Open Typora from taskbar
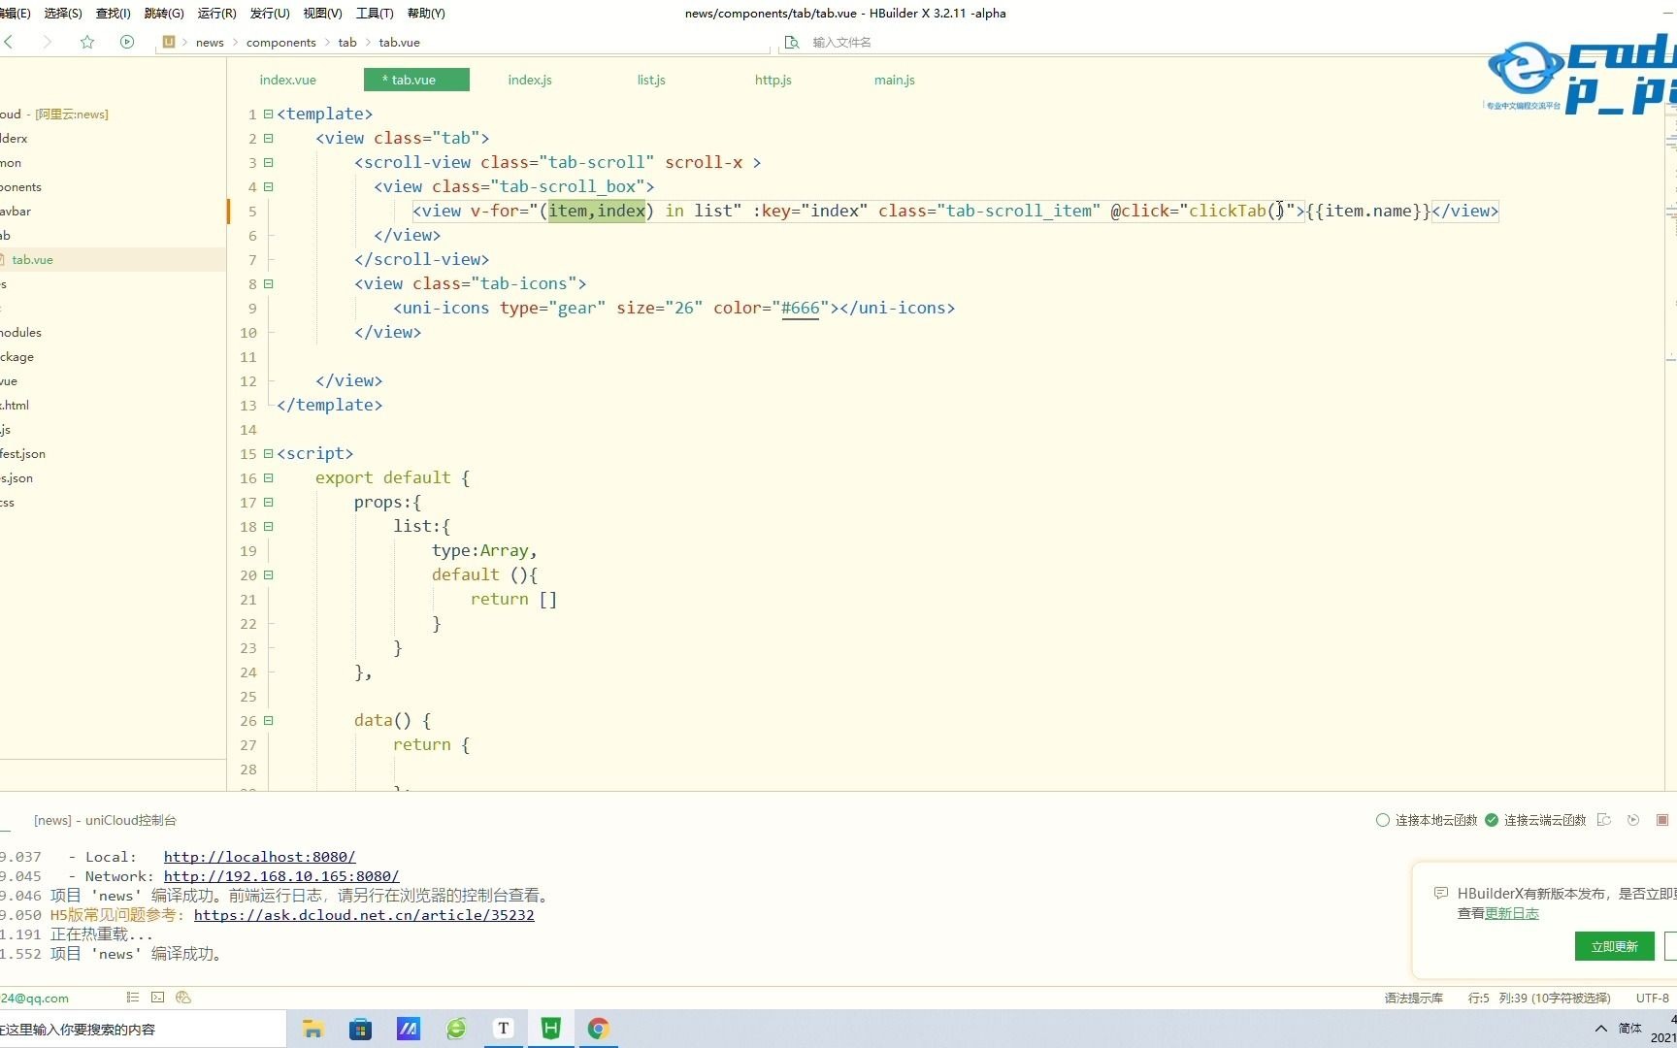1677x1048 pixels. click(x=504, y=1029)
